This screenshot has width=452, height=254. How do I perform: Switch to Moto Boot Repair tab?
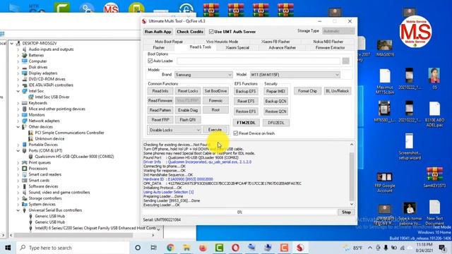tap(169, 42)
